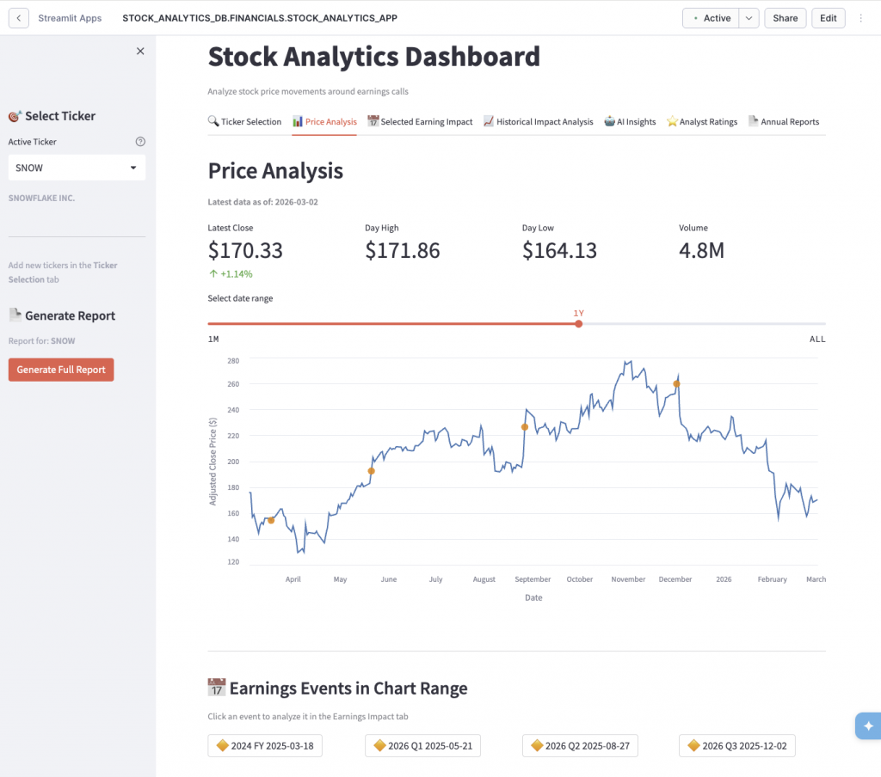Click the Active Ticker help icon

(140, 142)
